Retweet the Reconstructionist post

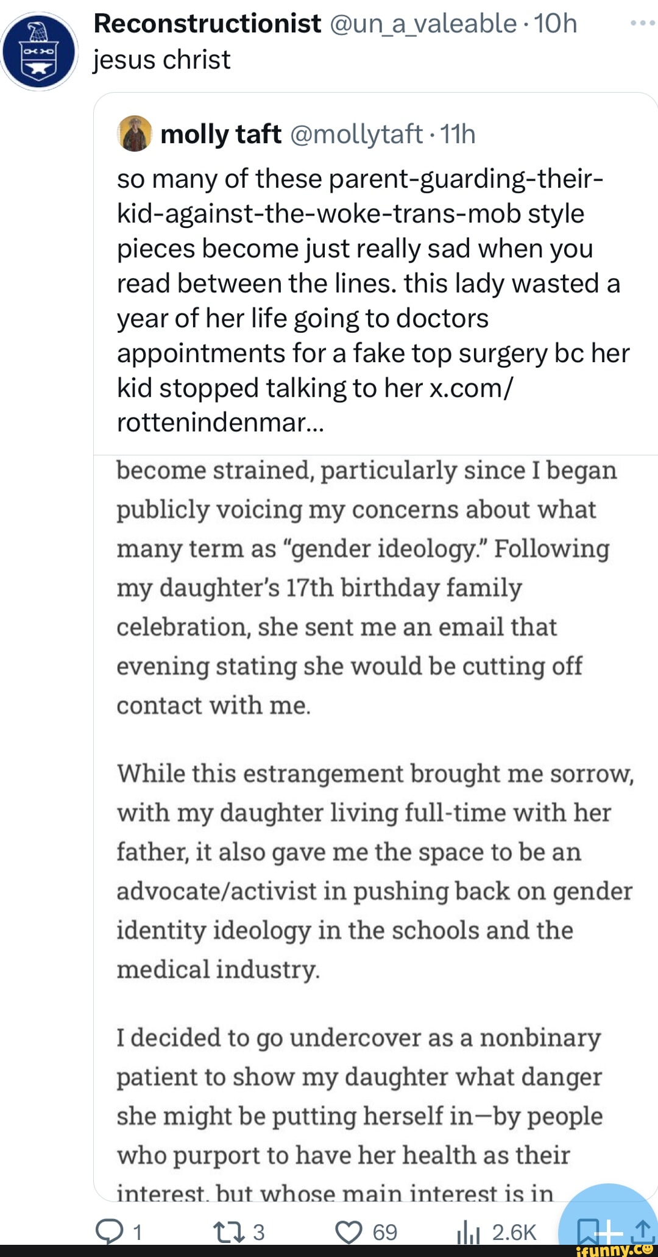(229, 1231)
